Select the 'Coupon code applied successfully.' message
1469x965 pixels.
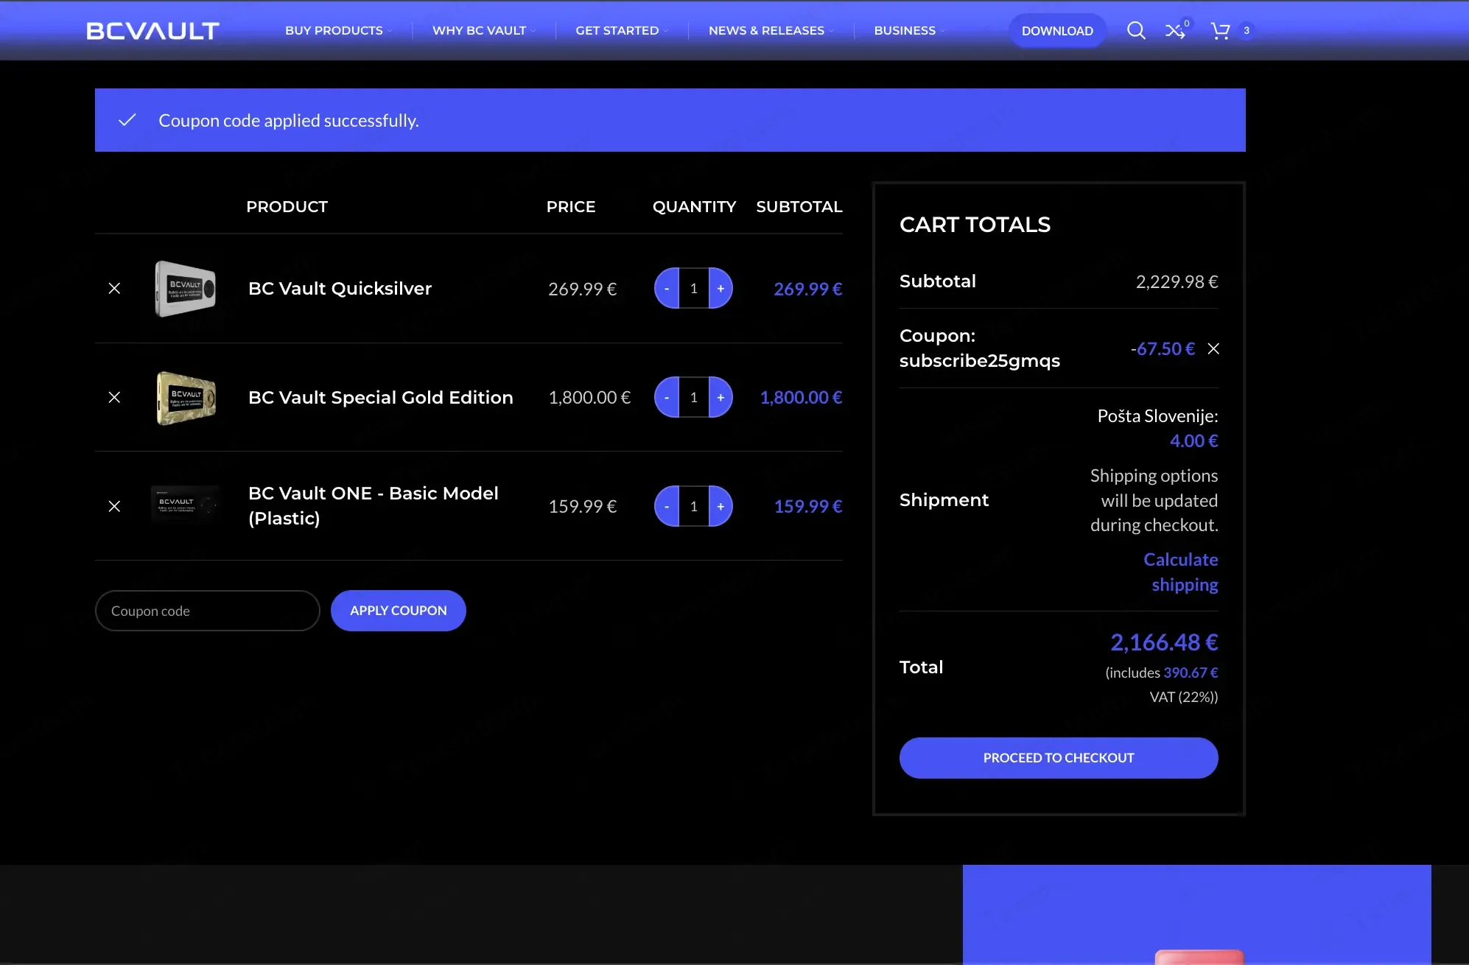[x=289, y=120]
